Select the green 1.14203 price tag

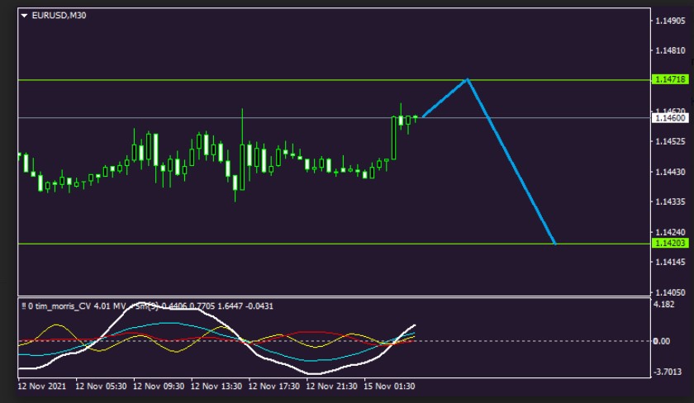pyautogui.click(x=669, y=244)
